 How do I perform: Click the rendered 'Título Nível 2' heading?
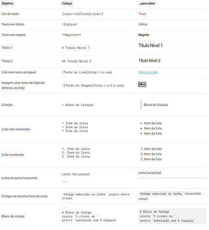click(x=149, y=61)
